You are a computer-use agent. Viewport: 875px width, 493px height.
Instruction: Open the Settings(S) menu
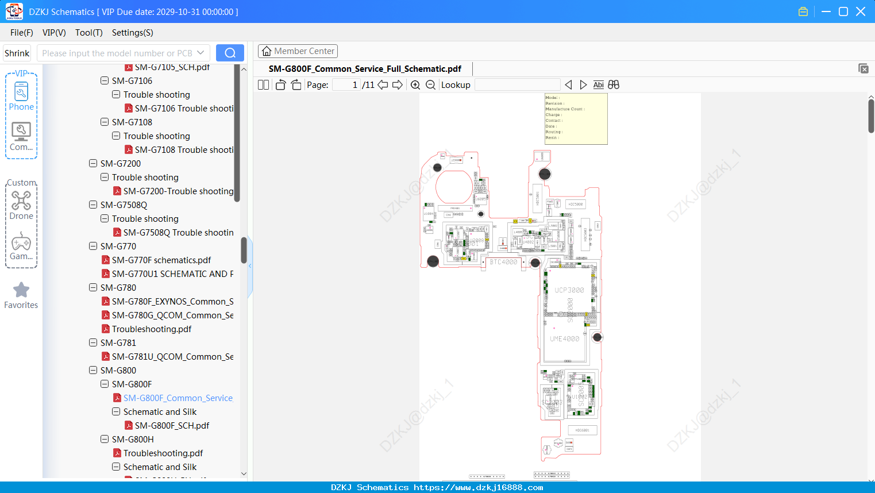[132, 33]
